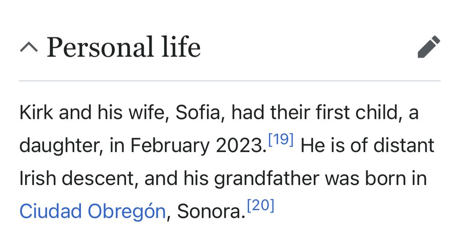The height and width of the screenshot is (242, 450).
Task: Click the word "Sonora" after the link
Action: 211,211
